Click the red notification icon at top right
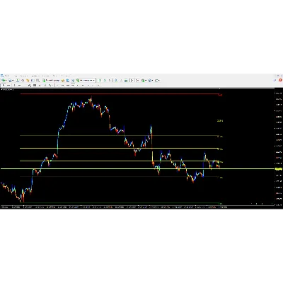Image resolution: width=283 pixels, height=283 pixels. click(281, 80)
